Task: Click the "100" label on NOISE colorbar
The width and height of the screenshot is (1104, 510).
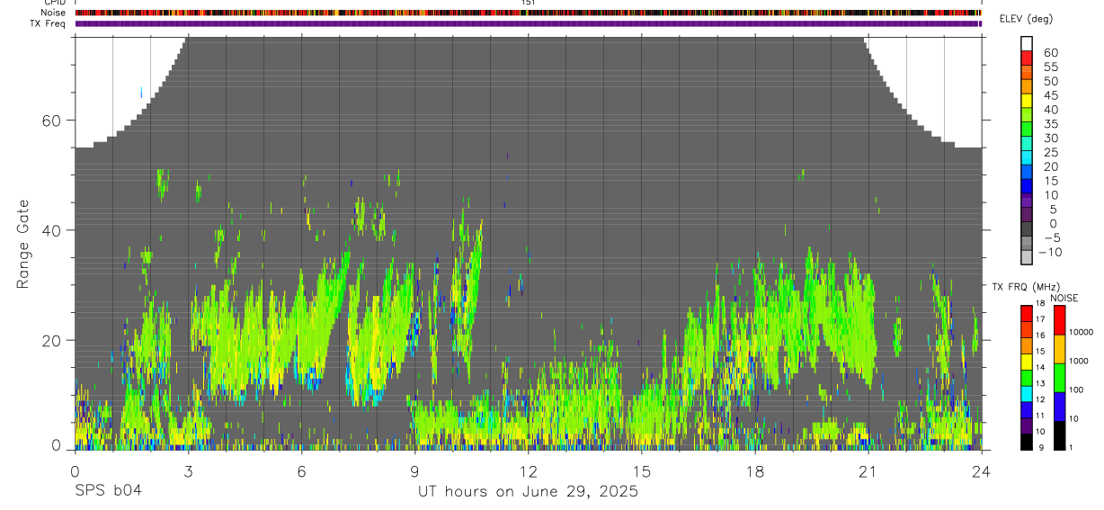Action: click(1076, 389)
